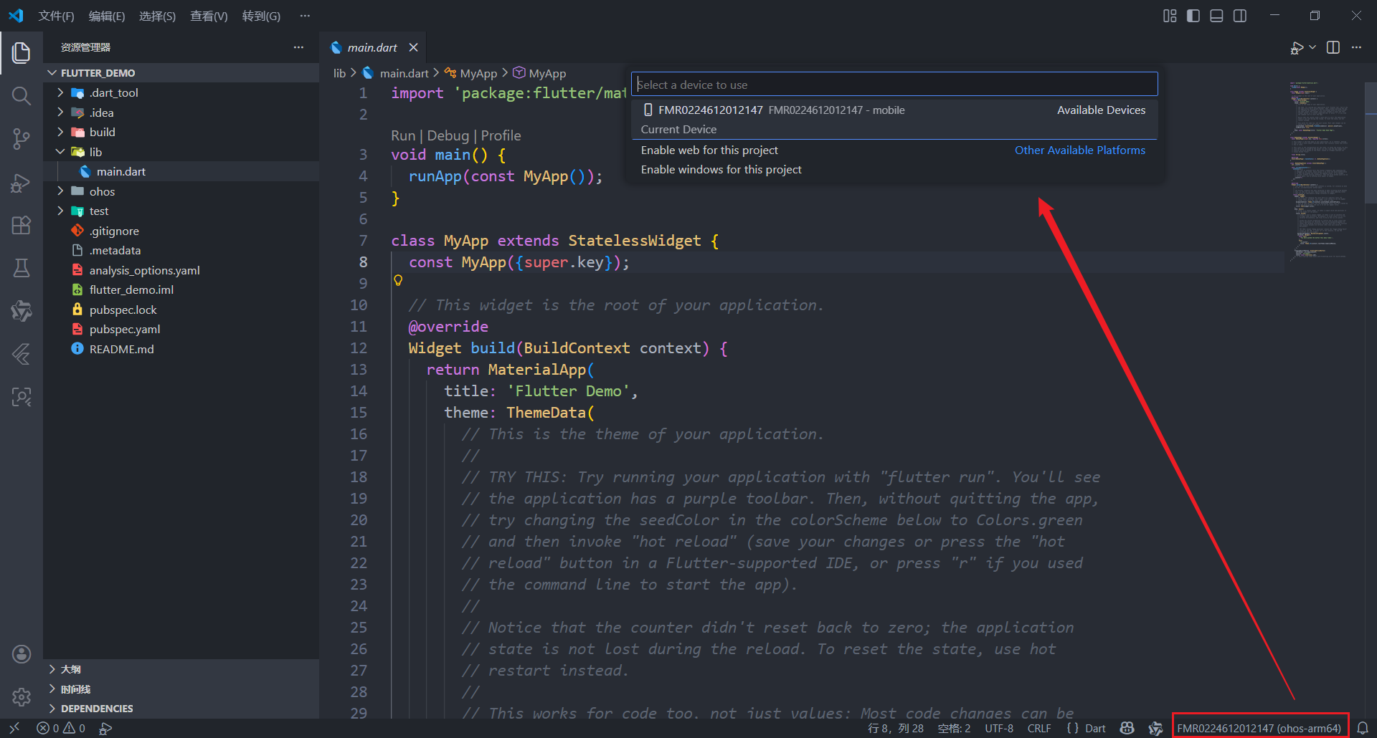Toggle the bottom panel visibility
The image size is (1377, 738).
1216,16
